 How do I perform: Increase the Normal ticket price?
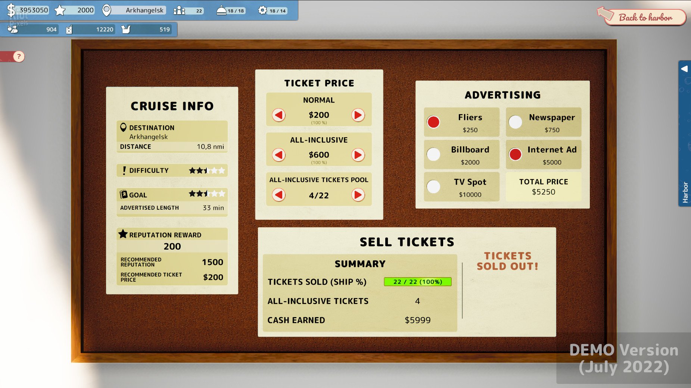point(359,116)
